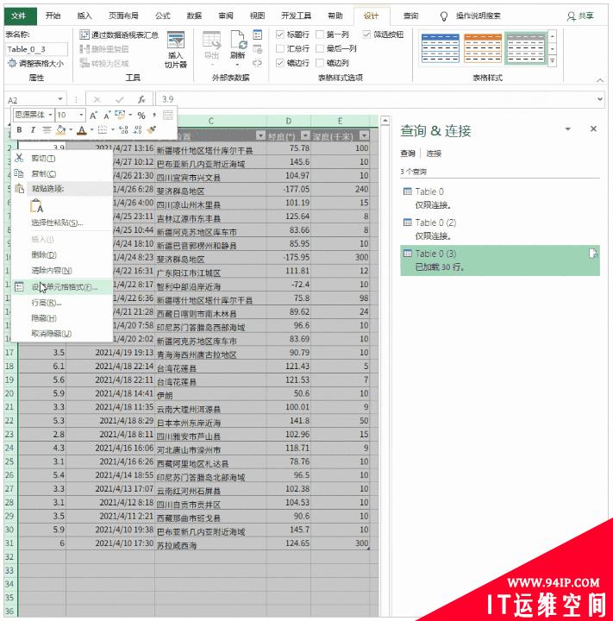Click italic I in mini toolbar
This screenshot has width=613, height=621.
(x=33, y=130)
